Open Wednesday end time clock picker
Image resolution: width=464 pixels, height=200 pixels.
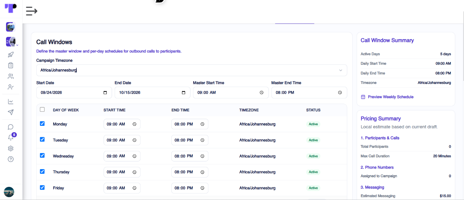(x=202, y=156)
